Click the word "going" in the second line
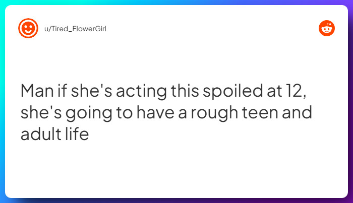Screen dimensions: 353x203 click(89, 113)
